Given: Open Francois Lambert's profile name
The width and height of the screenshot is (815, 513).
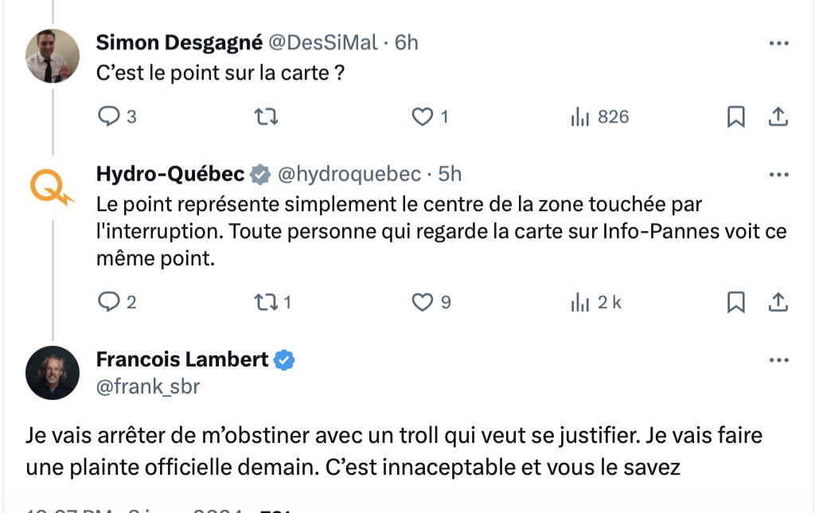Looking at the screenshot, I should click(x=182, y=359).
